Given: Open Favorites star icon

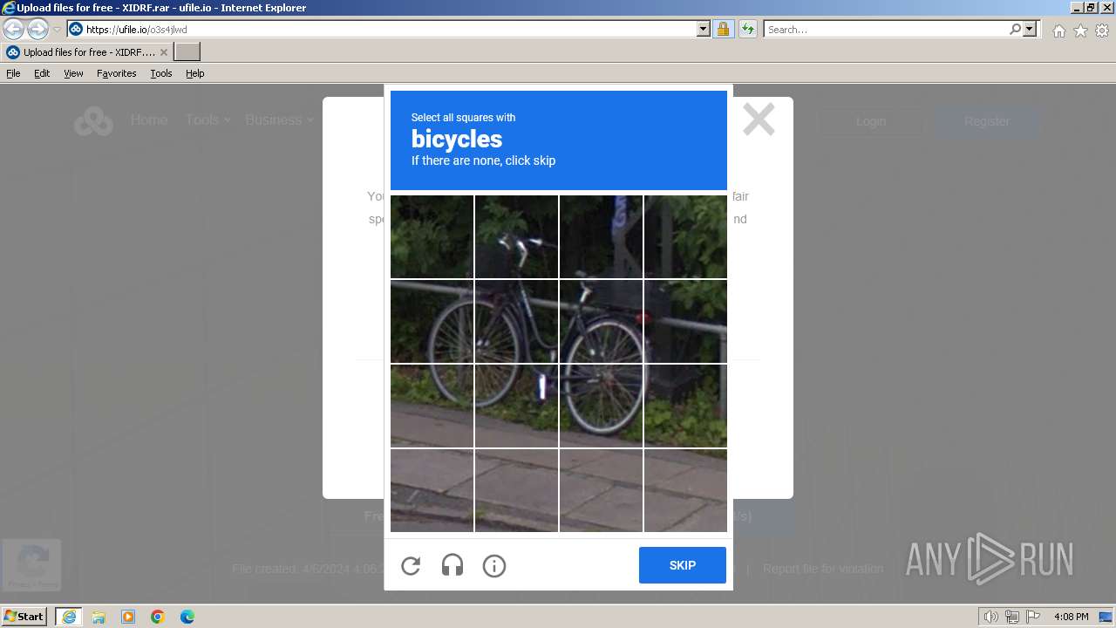Looking at the screenshot, I should [x=1080, y=31].
